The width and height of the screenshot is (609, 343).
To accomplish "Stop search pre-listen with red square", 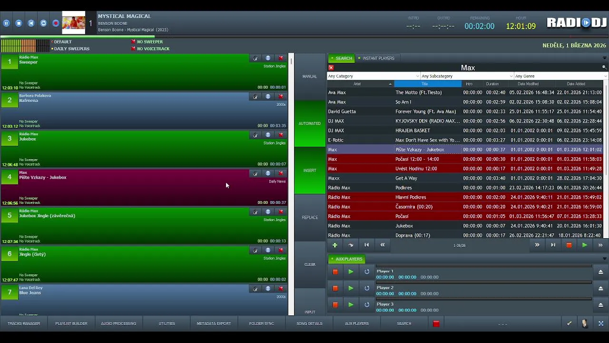I will 569,245.
